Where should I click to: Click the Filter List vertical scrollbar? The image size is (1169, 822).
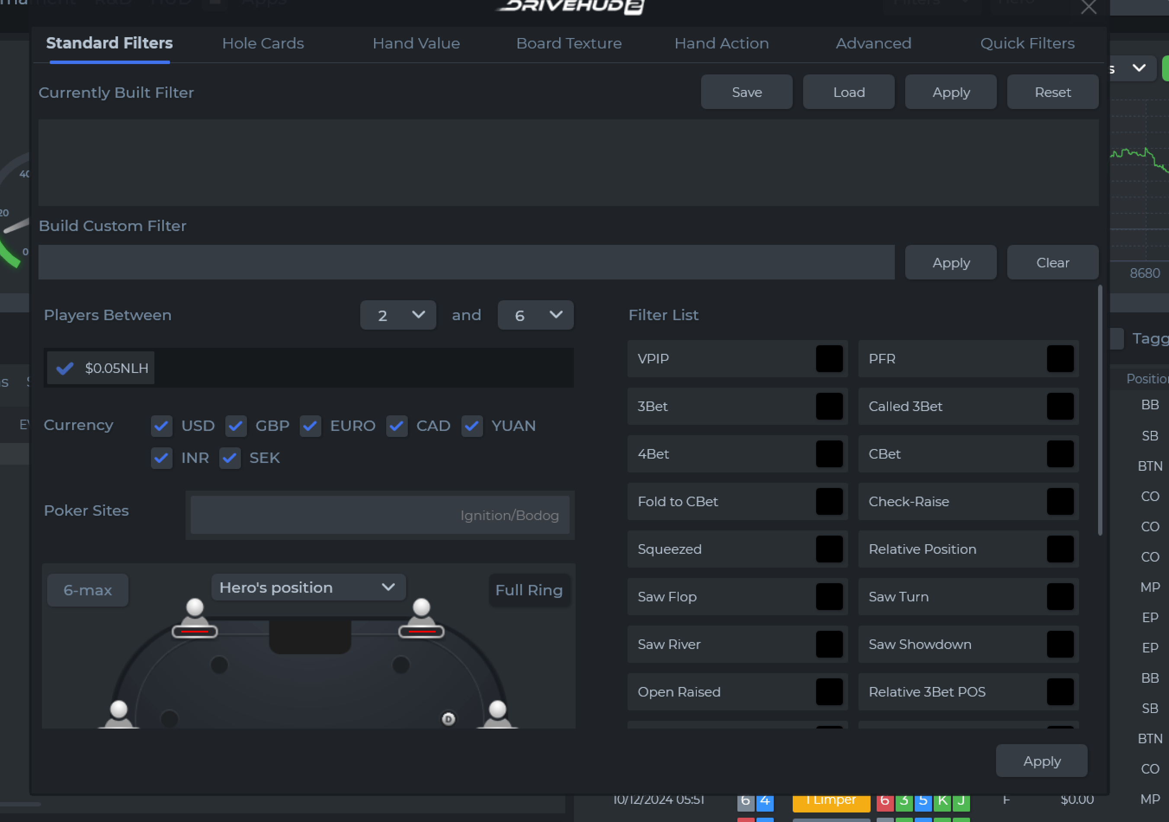click(1100, 410)
